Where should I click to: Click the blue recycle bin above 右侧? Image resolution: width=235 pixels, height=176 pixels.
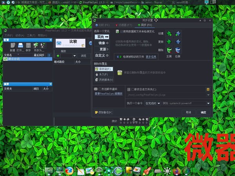click(178, 50)
